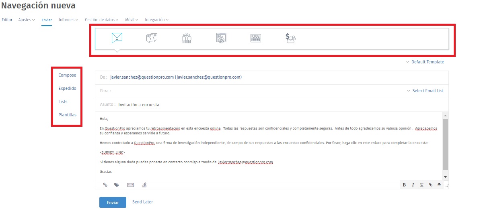Go to the Editar tab
Viewport: 479px width, 209px height.
pyautogui.click(x=7, y=20)
